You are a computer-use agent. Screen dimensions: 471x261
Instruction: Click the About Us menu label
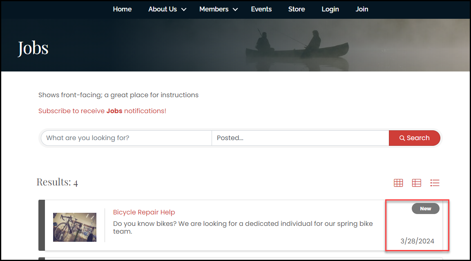click(x=162, y=9)
